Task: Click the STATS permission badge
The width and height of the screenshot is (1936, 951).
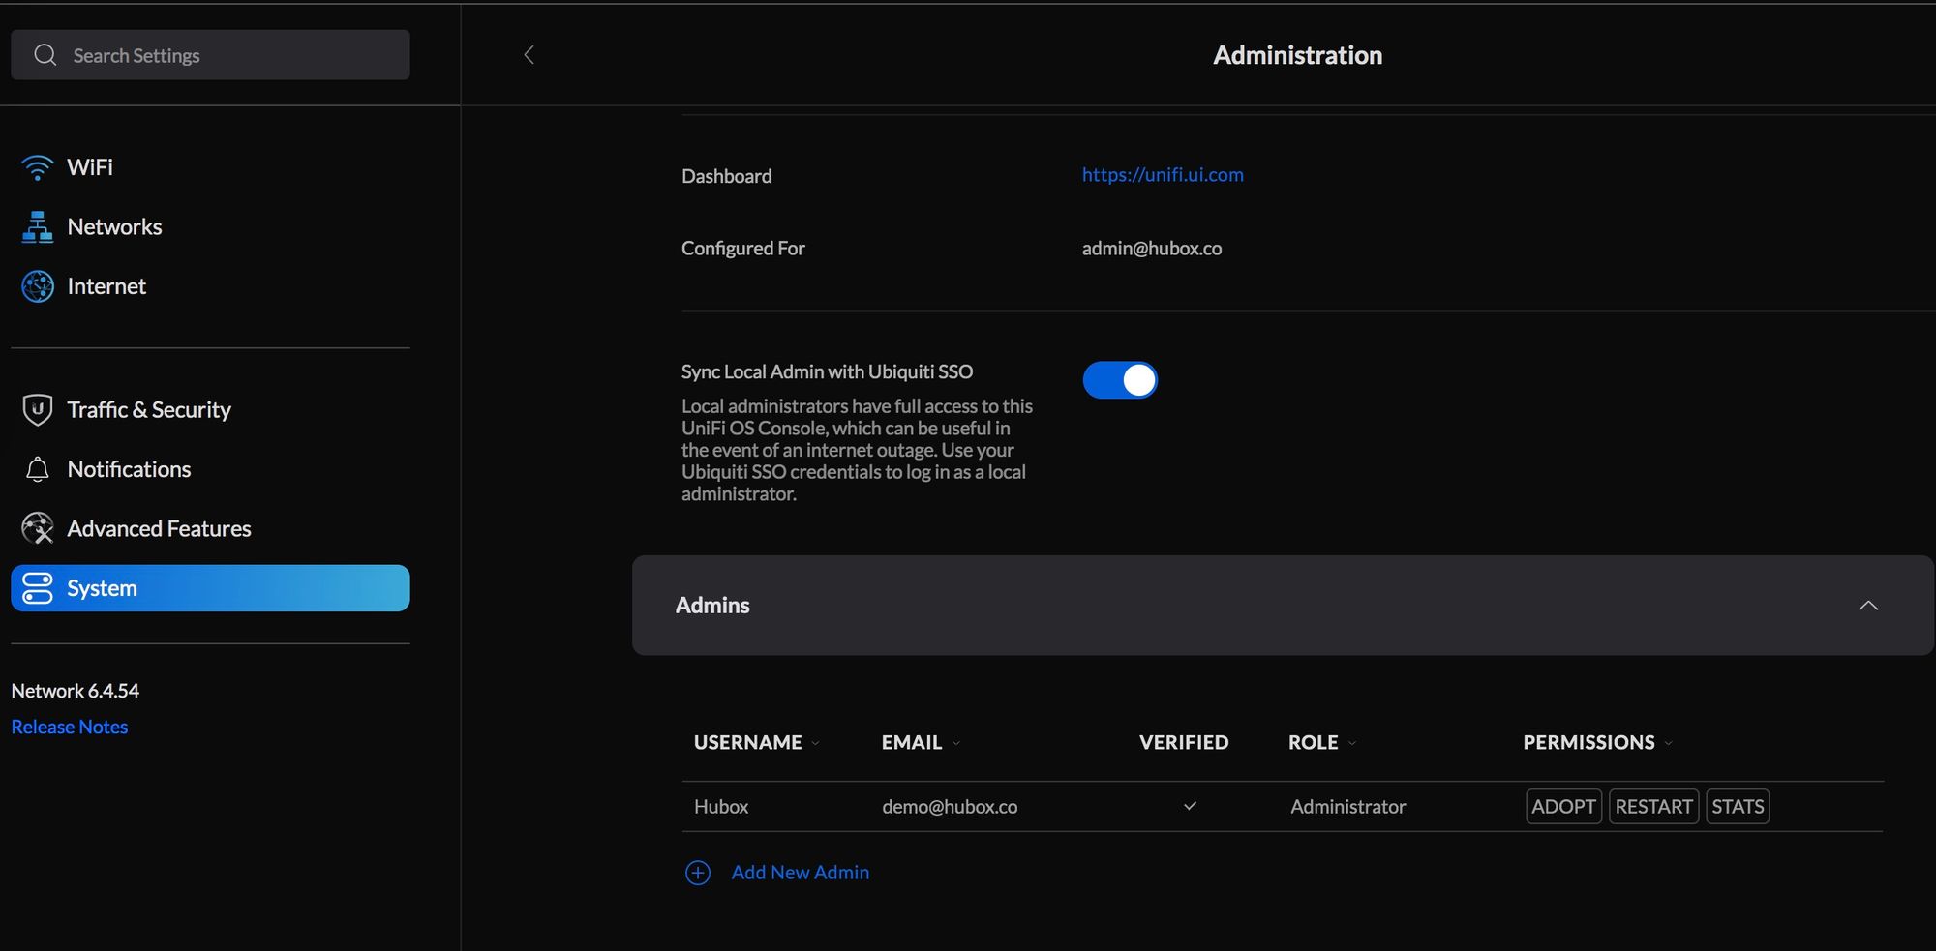Action: tap(1738, 807)
